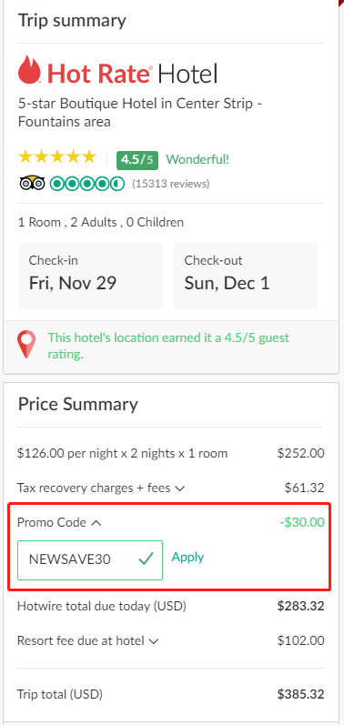Click the green 4.5/5 rating badge
This screenshot has height=725, width=344.
(137, 160)
